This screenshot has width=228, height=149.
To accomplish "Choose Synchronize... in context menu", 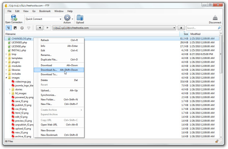I will (x=59, y=95).
